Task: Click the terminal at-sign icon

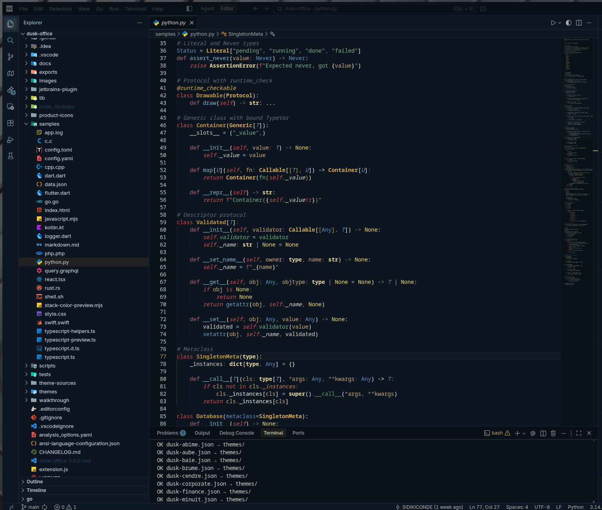Action: (533, 433)
